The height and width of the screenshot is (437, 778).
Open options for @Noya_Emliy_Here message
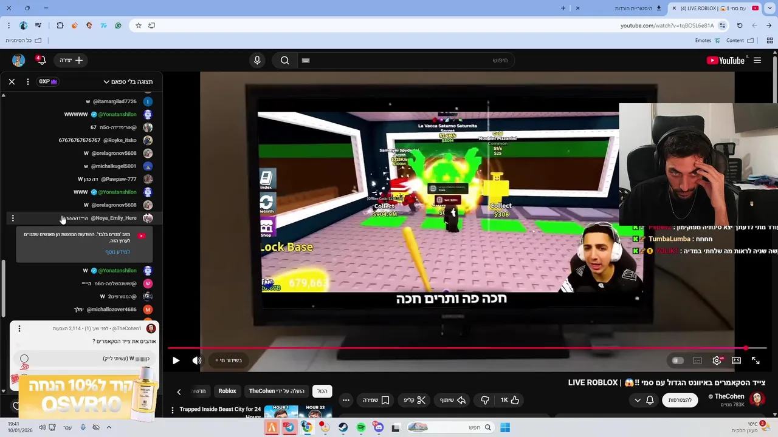13,218
